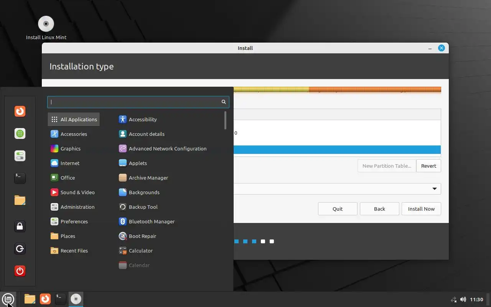
Task: Select Administration category
Action: tap(74, 207)
